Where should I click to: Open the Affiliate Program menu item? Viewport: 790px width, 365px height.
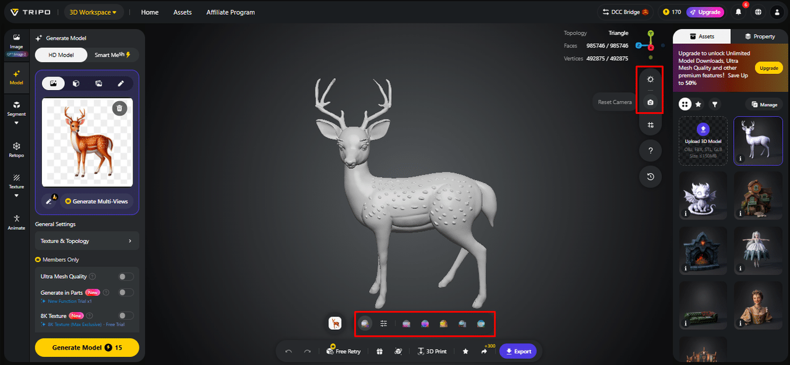pyautogui.click(x=230, y=12)
